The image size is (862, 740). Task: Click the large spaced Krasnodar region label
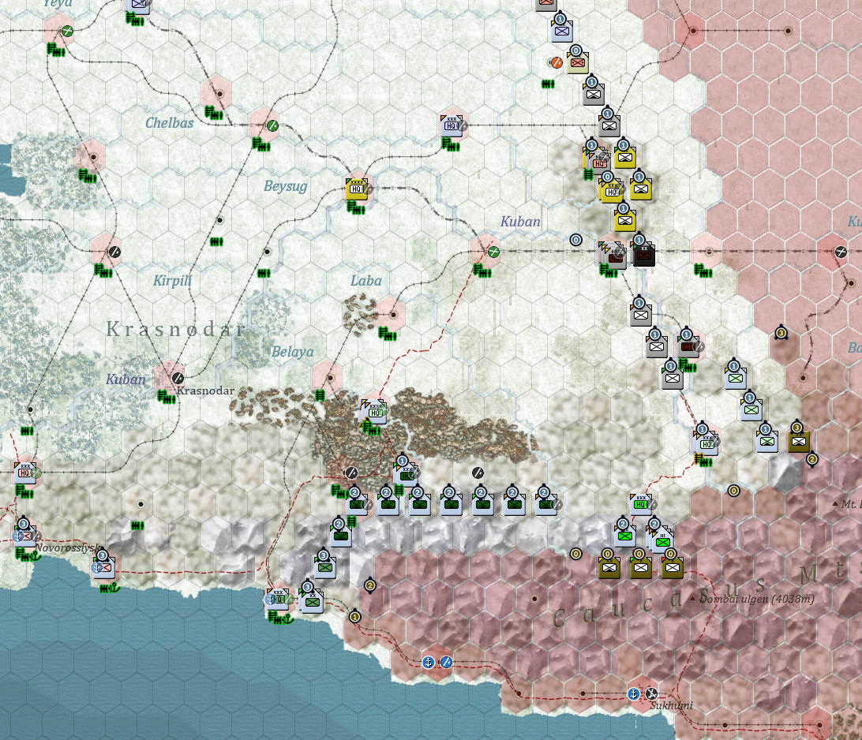pos(175,329)
